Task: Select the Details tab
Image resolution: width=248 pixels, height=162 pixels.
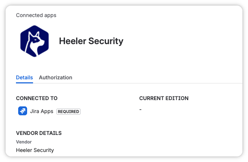Action: coord(25,77)
